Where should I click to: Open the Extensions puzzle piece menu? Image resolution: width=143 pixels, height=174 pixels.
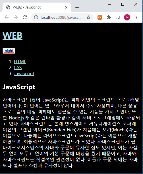(109, 17)
